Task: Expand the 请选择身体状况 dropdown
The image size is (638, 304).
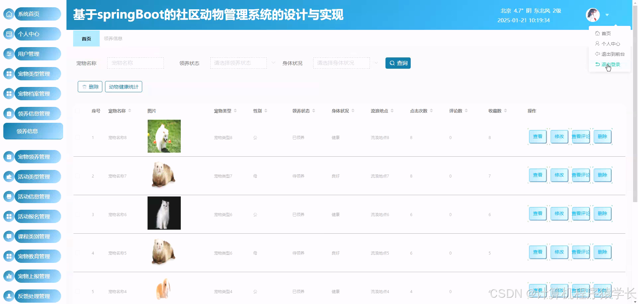Action: click(x=341, y=63)
